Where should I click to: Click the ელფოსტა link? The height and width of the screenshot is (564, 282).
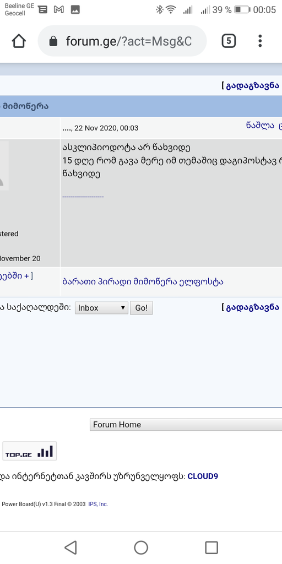coord(202,281)
